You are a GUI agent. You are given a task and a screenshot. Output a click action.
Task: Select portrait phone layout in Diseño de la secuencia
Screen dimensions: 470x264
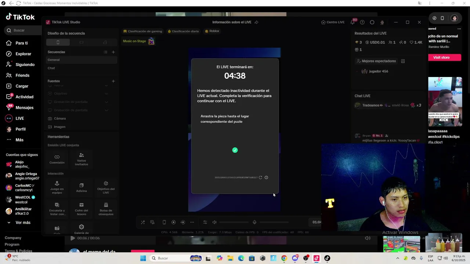point(58,42)
